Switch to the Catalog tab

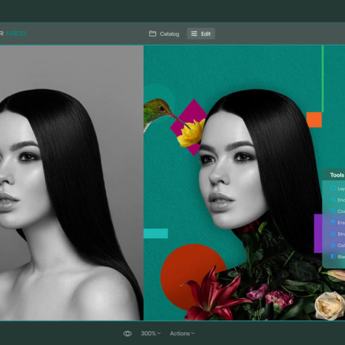[x=164, y=34]
